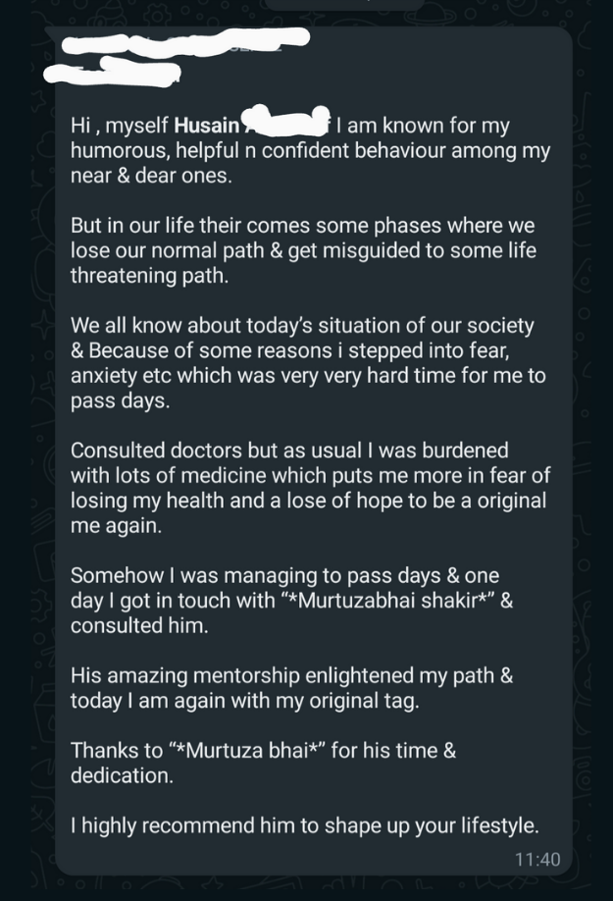
Task: Tap the final line "I highly recommend him"
Action: pos(304,825)
